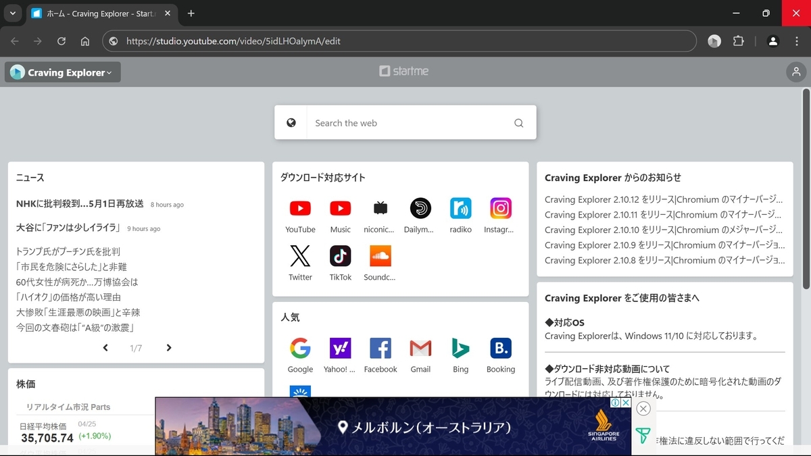This screenshot has width=811, height=456.
Task: Go to the browser home page
Action: (x=85, y=41)
